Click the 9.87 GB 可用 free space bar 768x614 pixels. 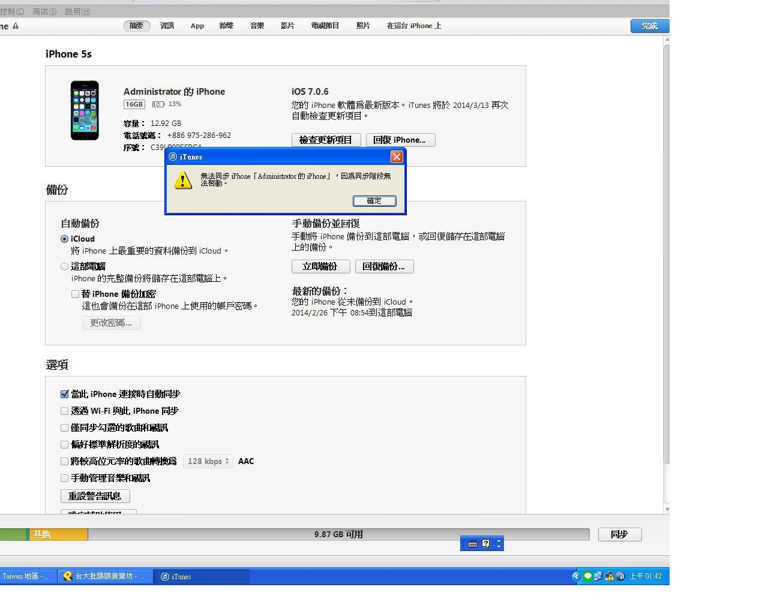tap(338, 534)
